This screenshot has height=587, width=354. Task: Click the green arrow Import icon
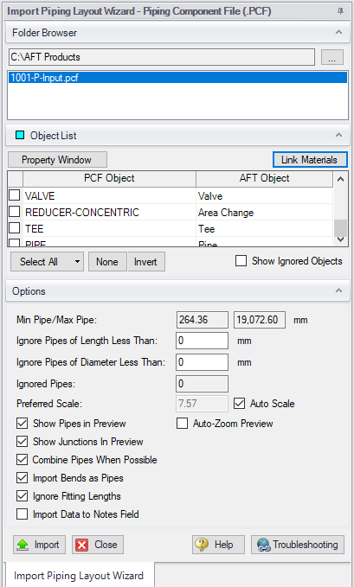tap(23, 545)
